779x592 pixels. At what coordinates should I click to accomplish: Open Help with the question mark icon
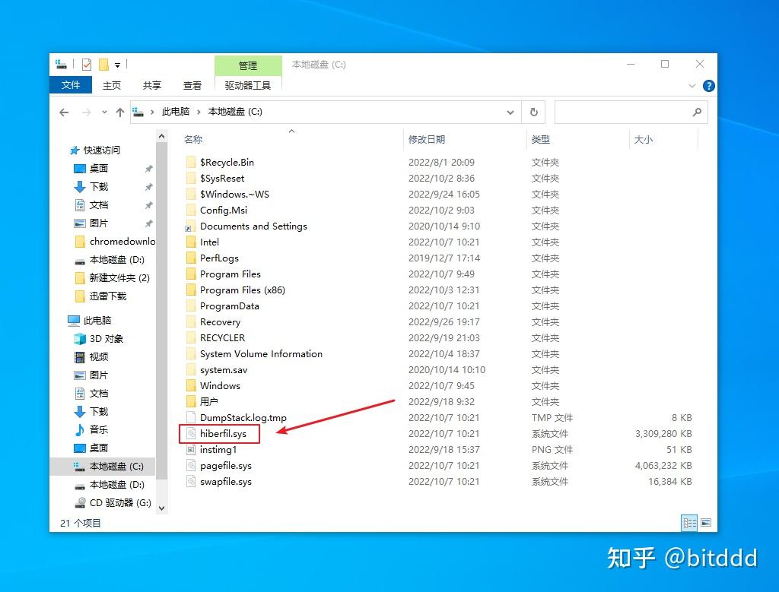tap(708, 85)
